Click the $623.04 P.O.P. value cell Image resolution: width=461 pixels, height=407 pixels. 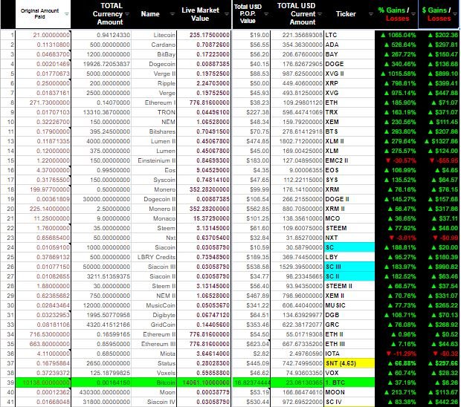[251, 344]
